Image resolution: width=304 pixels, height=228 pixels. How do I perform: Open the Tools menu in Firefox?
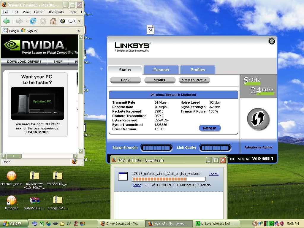pyautogui.click(x=73, y=12)
